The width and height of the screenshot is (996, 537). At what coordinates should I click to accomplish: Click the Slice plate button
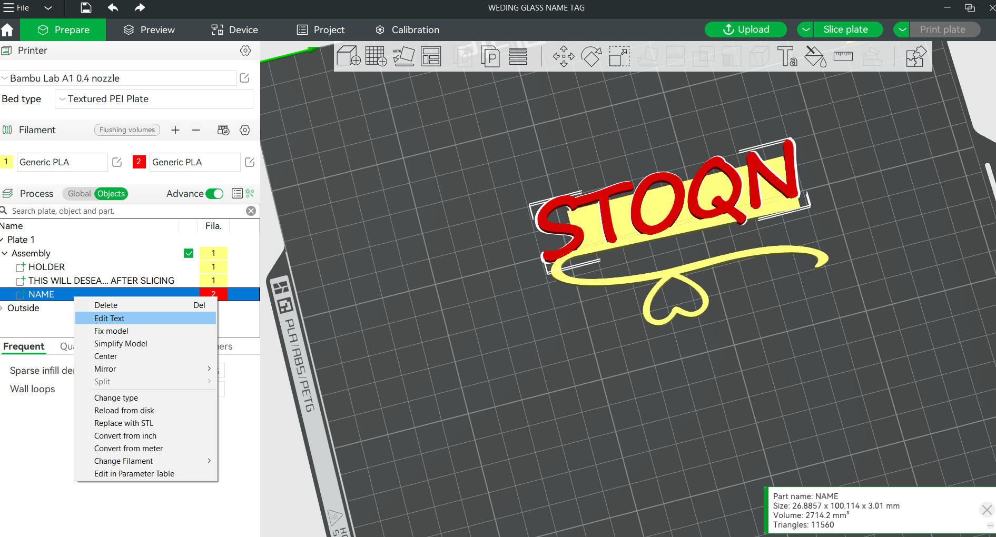click(849, 29)
